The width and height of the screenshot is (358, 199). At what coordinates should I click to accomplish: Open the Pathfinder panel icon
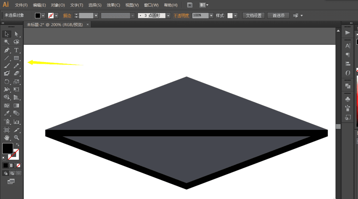coord(348,86)
